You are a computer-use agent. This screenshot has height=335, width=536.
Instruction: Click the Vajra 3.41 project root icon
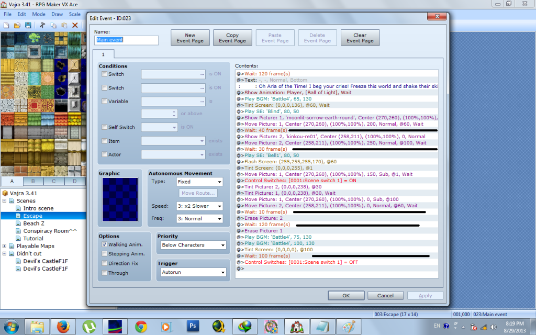(5, 193)
